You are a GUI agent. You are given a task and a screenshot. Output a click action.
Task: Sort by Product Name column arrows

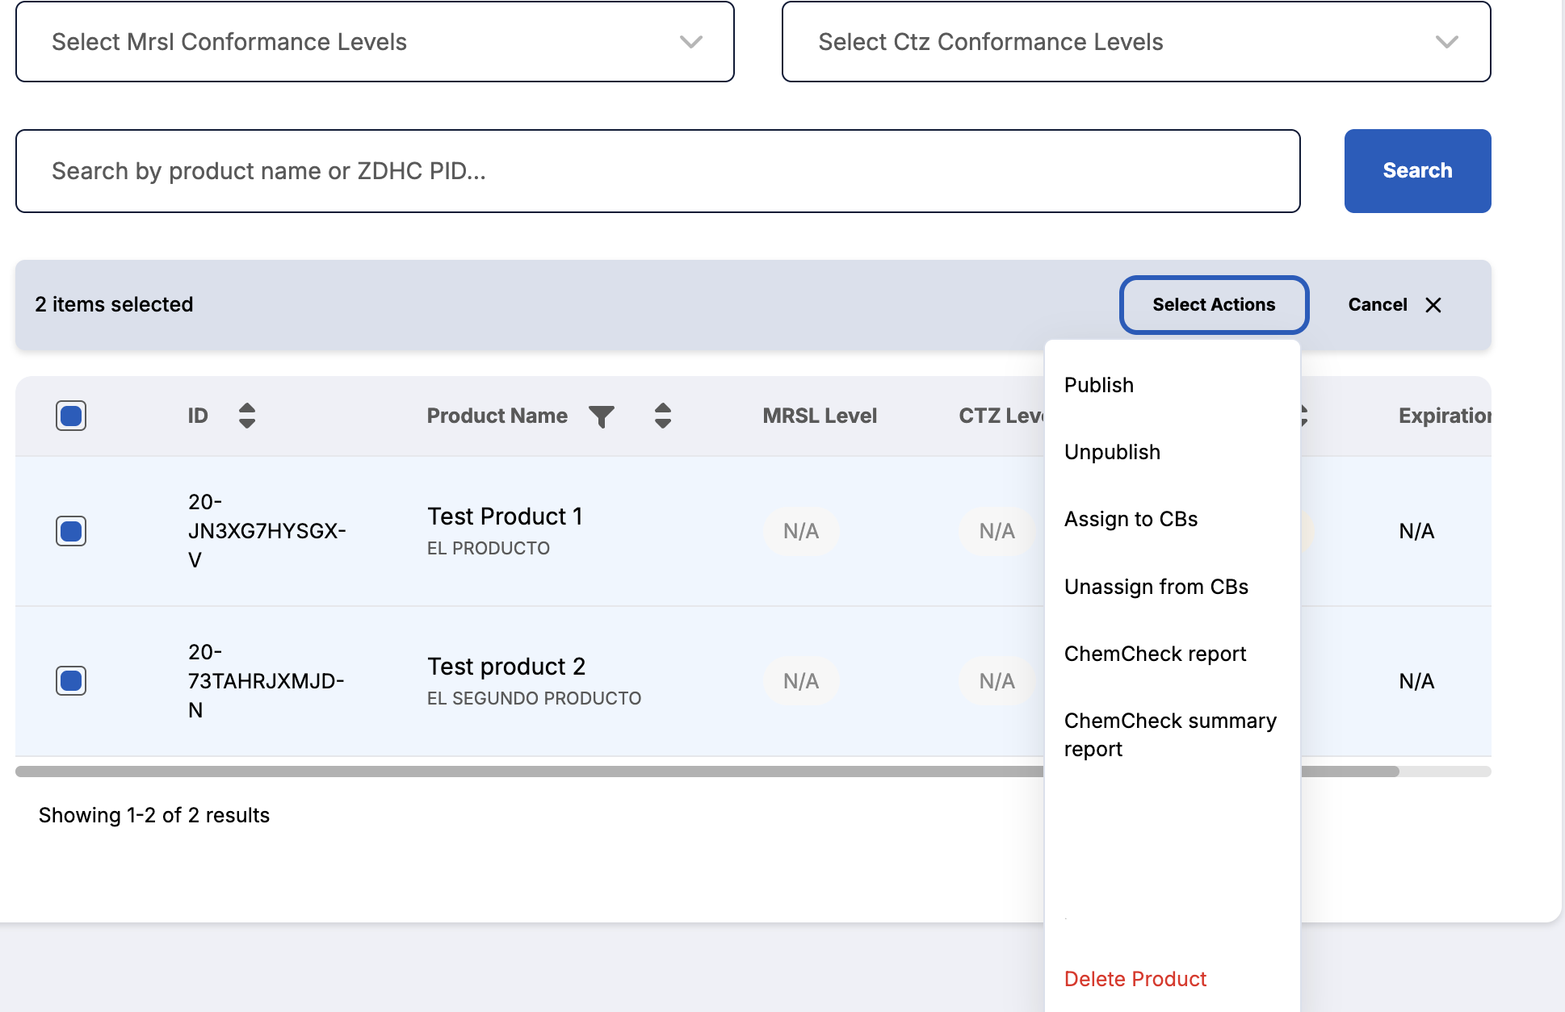click(x=663, y=416)
